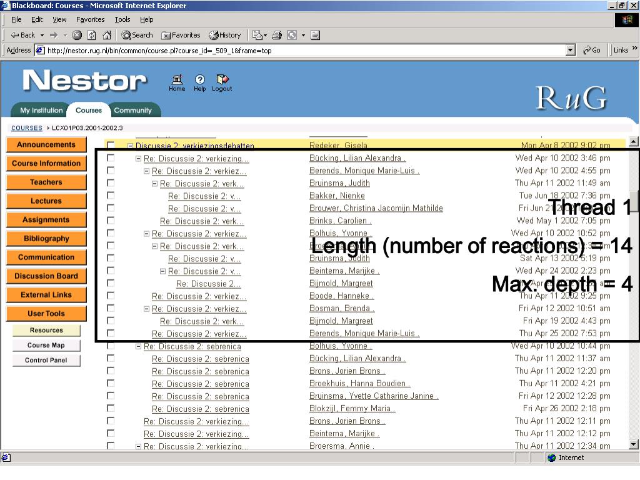This screenshot has height=480, width=640.
Task: Click the Internet zone globe in the status bar
Action: click(x=552, y=457)
